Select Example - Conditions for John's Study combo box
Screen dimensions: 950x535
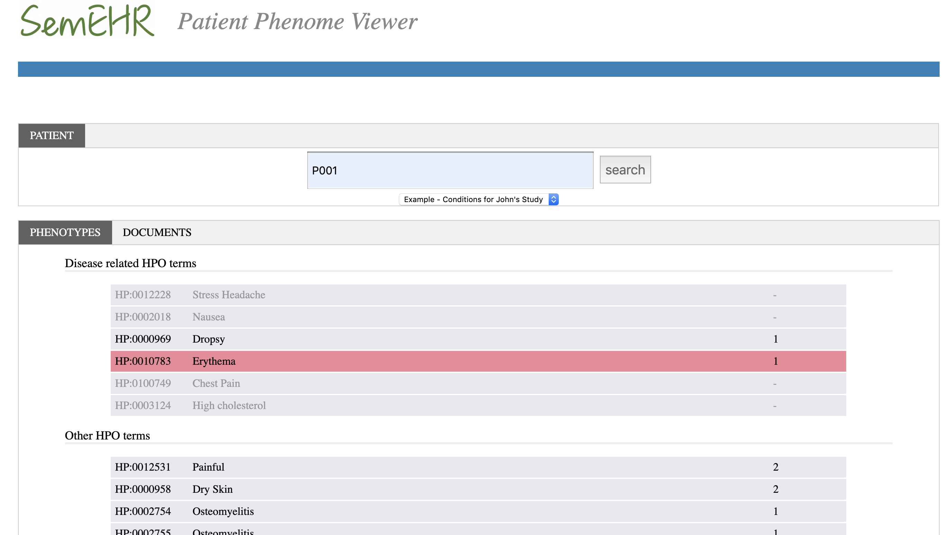[474, 199]
